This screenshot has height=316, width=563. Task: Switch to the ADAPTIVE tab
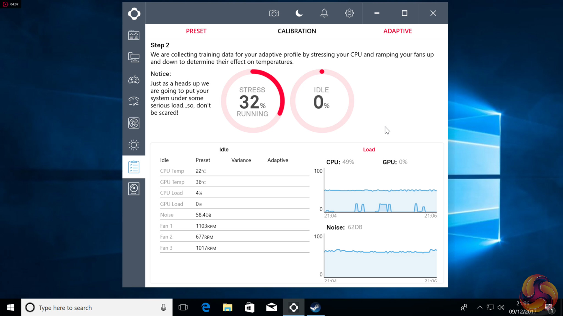[398, 31]
